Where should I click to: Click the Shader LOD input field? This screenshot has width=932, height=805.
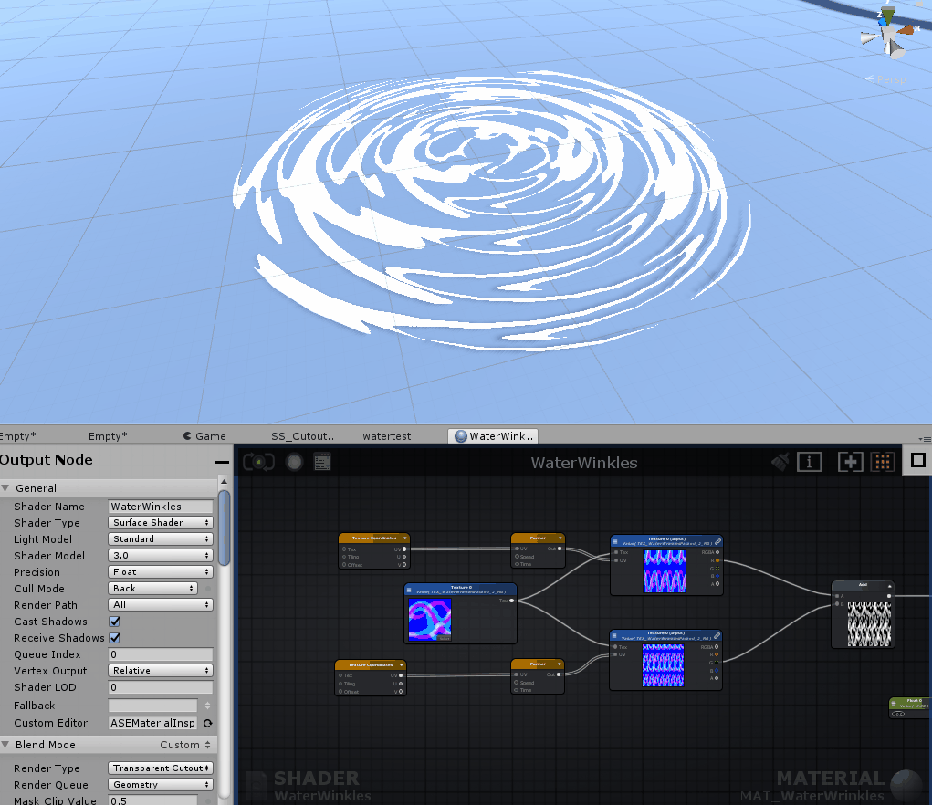(x=161, y=687)
